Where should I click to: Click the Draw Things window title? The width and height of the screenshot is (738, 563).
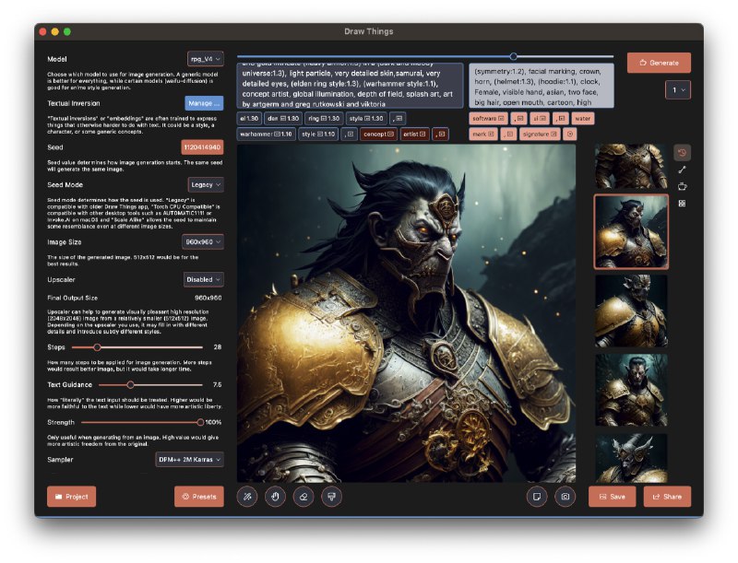(x=368, y=31)
